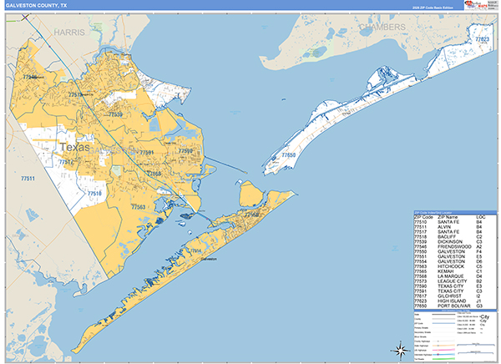Click the G3 grid location cell
This screenshot has height=364, width=501.
(479, 306)
